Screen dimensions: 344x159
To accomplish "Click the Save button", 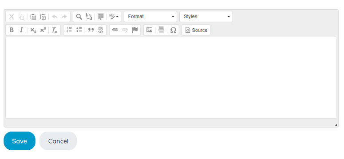I will (20, 141).
